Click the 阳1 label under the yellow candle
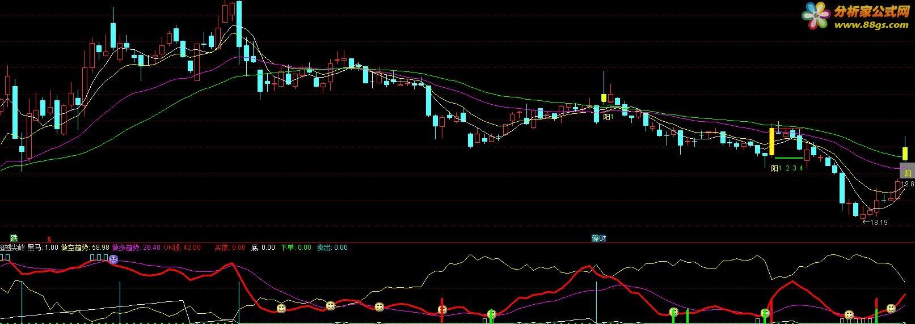The image size is (915, 324). tap(608, 117)
